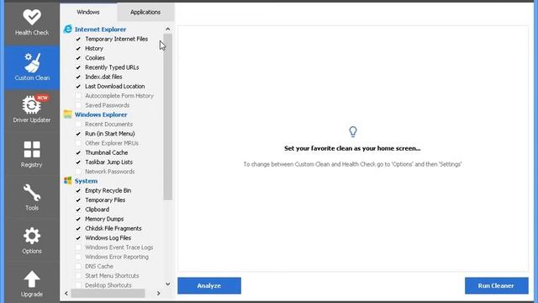
Task: Click the horizontal scrollbar thumb
Action: 108,294
